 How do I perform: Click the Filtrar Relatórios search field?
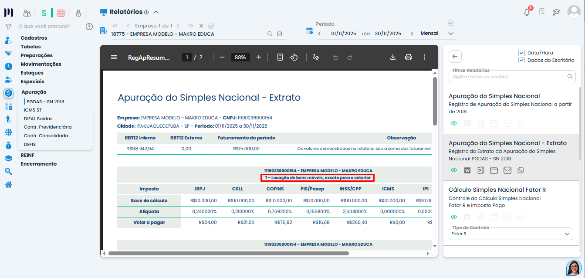(512, 76)
